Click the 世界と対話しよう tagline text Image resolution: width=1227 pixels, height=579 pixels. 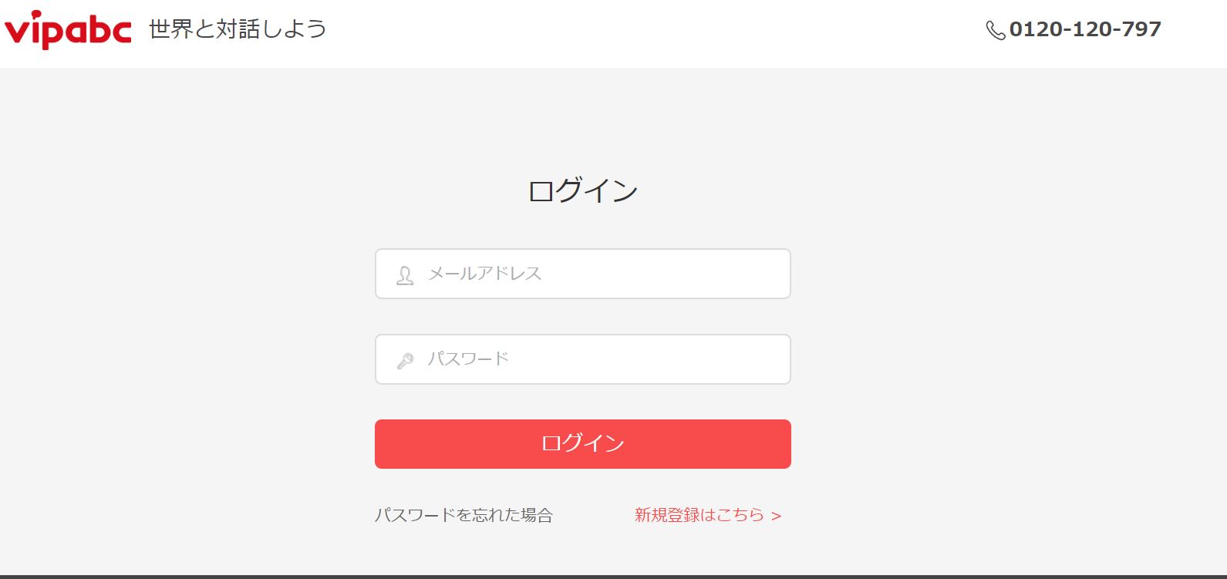[x=238, y=29]
